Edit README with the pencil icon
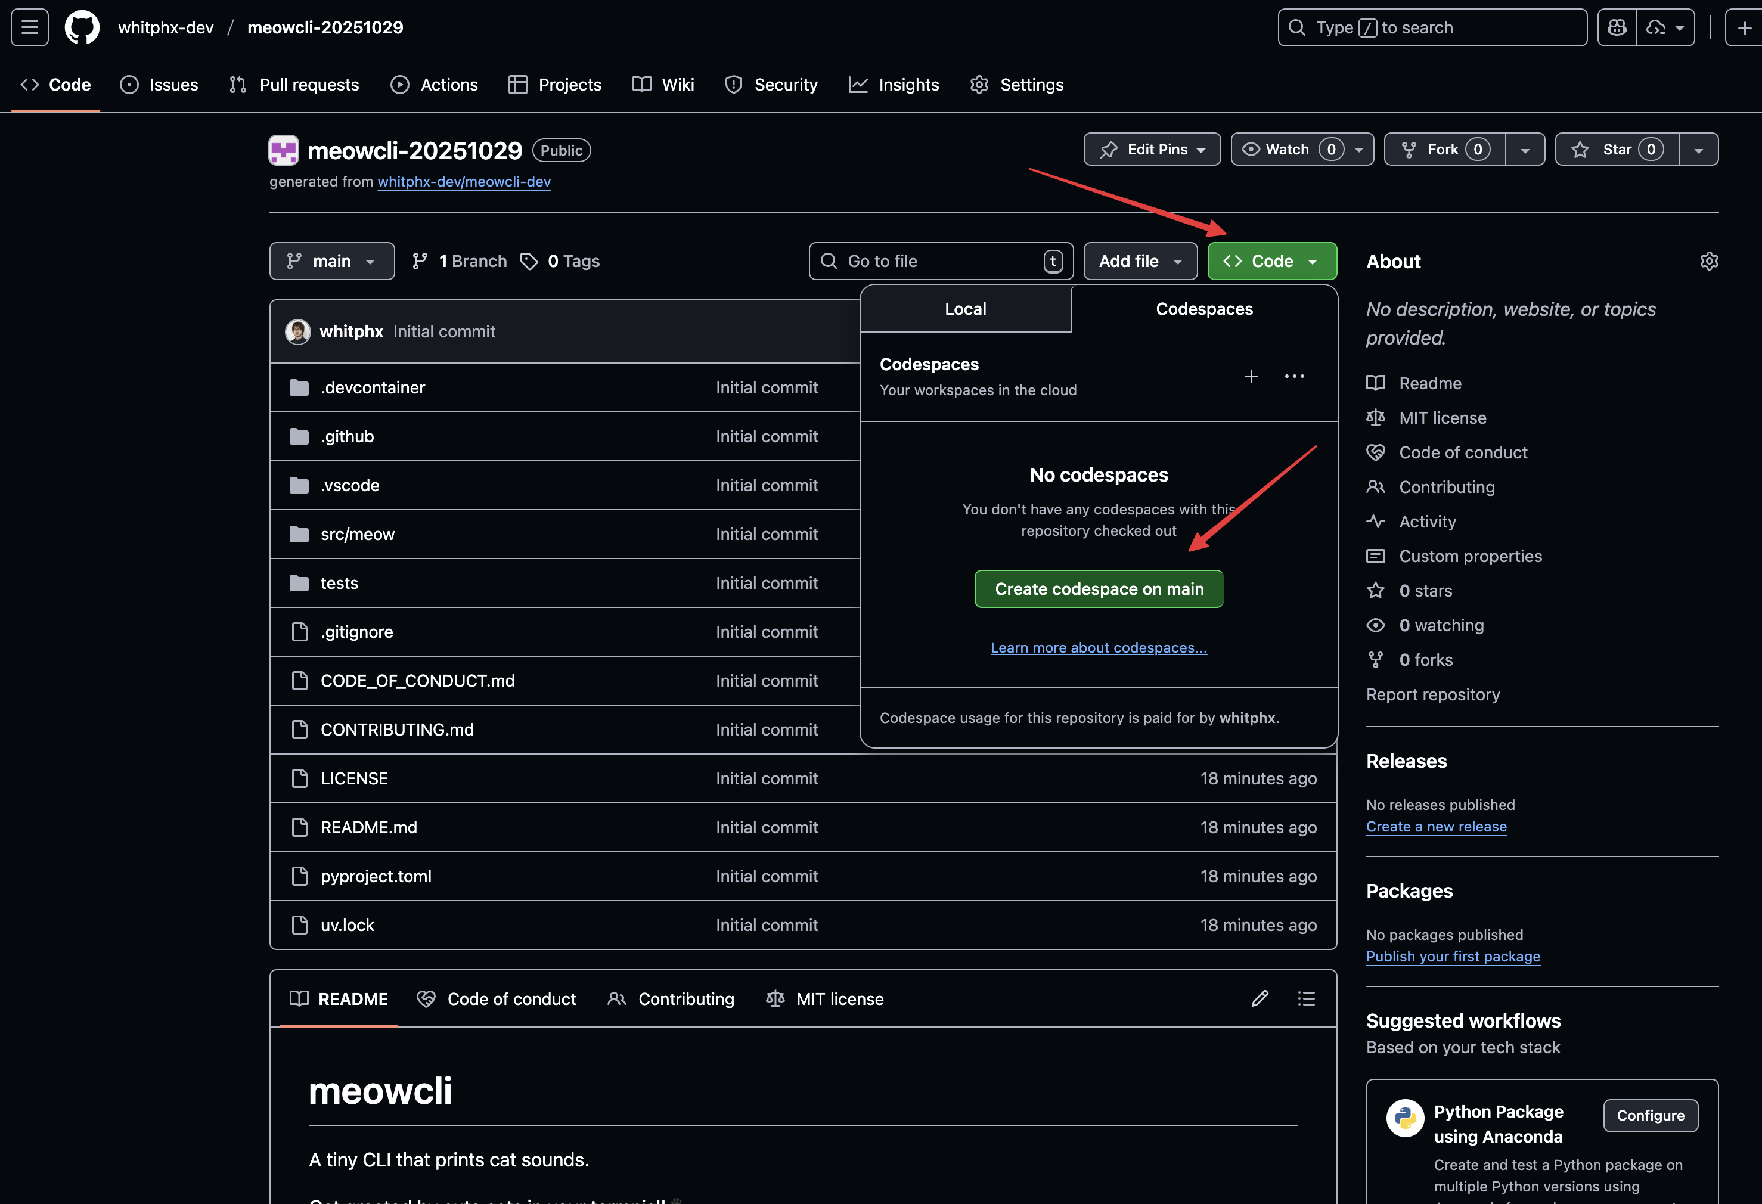Image resolution: width=1762 pixels, height=1204 pixels. click(x=1260, y=998)
